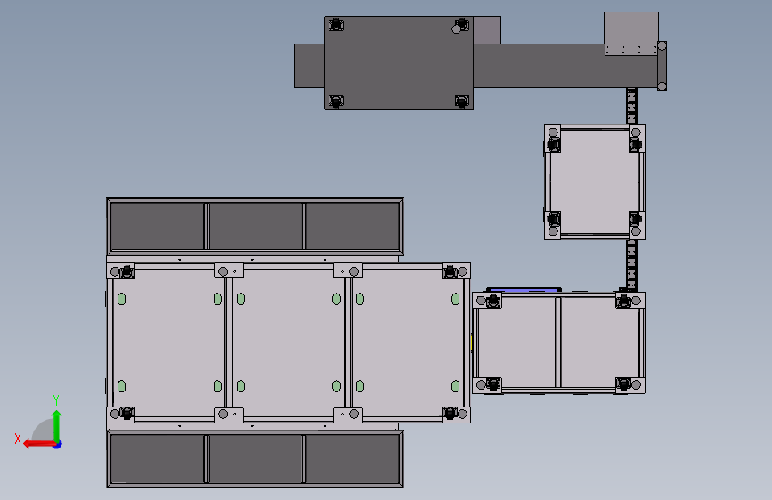Select the right compartment of the upper dark tray
This screenshot has width=772, height=500.
point(353,226)
